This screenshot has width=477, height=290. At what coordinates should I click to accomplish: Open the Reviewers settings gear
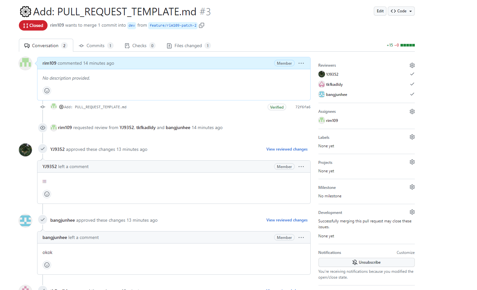412,65
